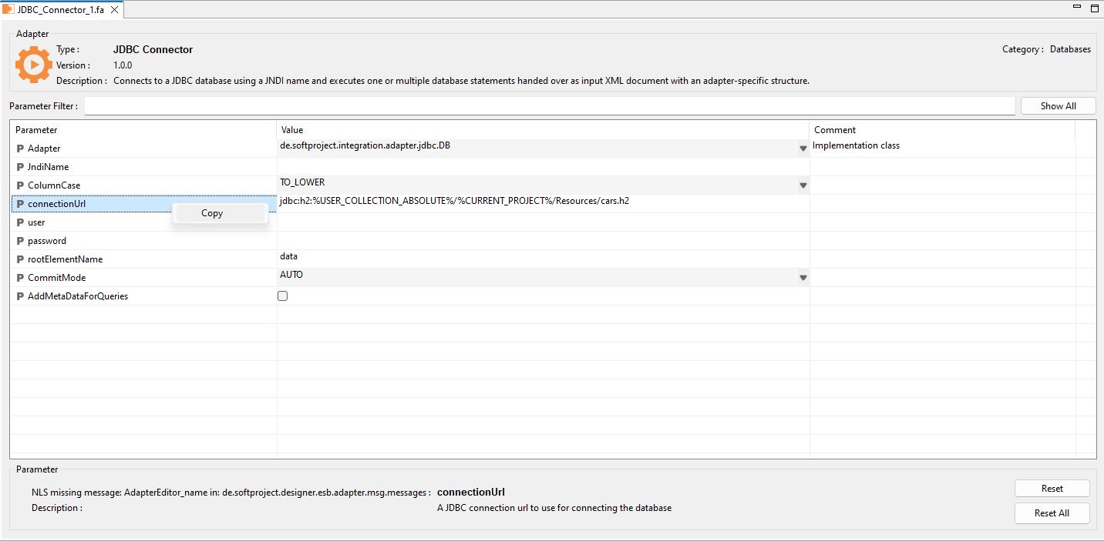Click the P icon beside rootElementName
The image size is (1104, 541).
coord(20,259)
